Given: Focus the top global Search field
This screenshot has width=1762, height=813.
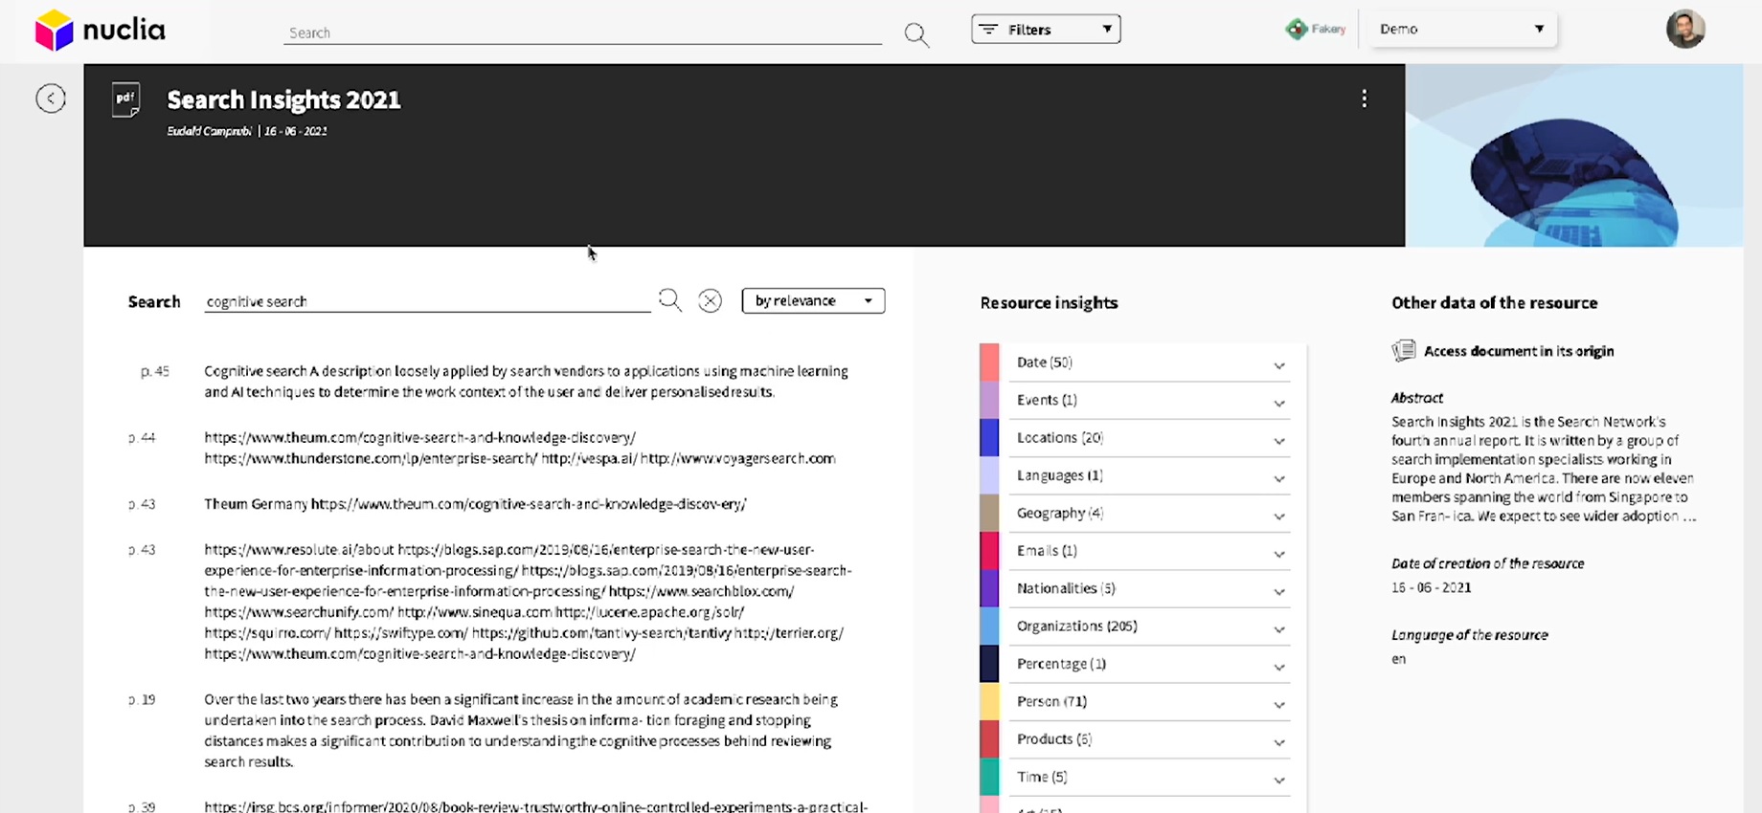Looking at the screenshot, I should pyautogui.click(x=582, y=33).
